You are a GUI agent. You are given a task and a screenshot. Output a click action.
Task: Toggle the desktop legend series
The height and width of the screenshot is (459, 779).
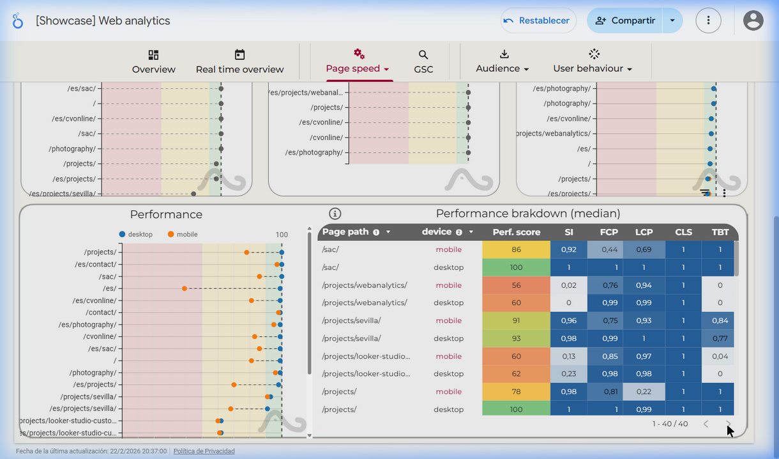point(136,235)
